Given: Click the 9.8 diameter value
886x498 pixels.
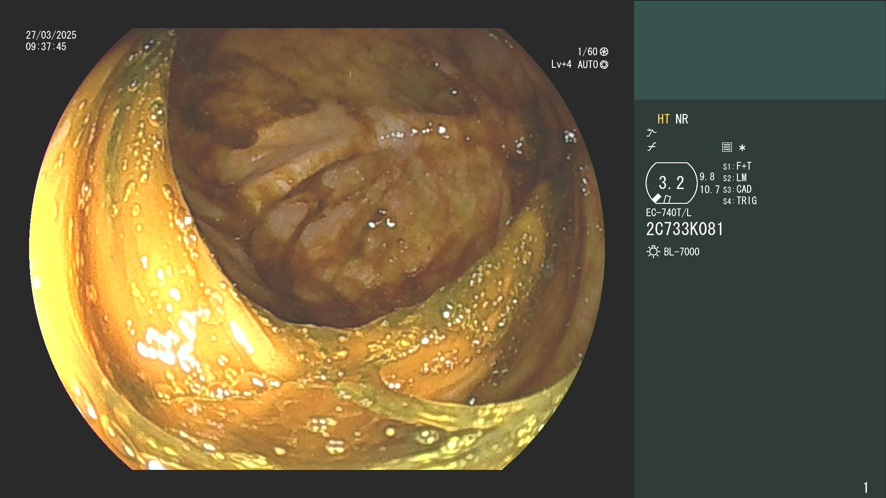Looking at the screenshot, I should [707, 177].
